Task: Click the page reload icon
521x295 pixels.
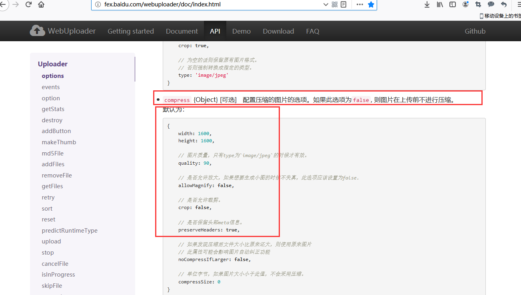Action: point(28,6)
